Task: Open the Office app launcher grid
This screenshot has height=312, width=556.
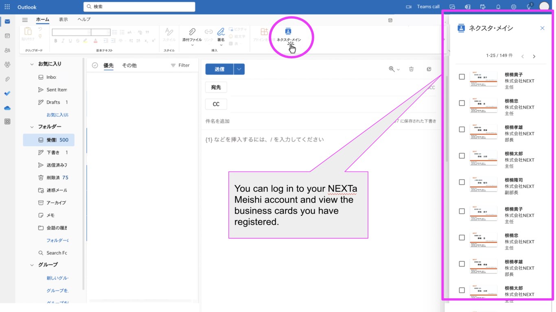Action: [x=7, y=7]
